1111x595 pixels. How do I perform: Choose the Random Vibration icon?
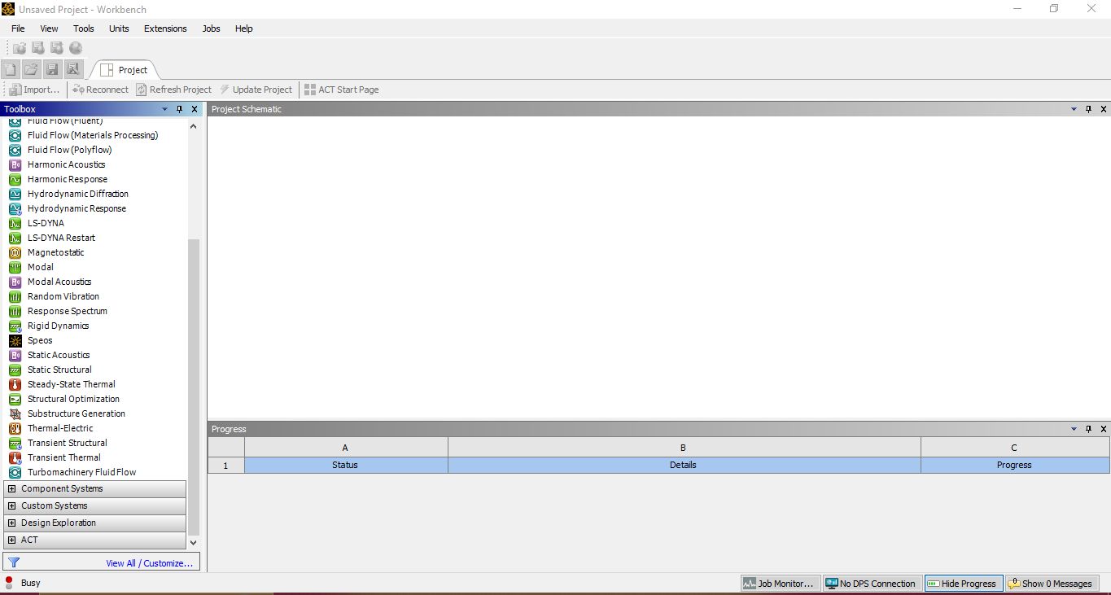(x=15, y=296)
